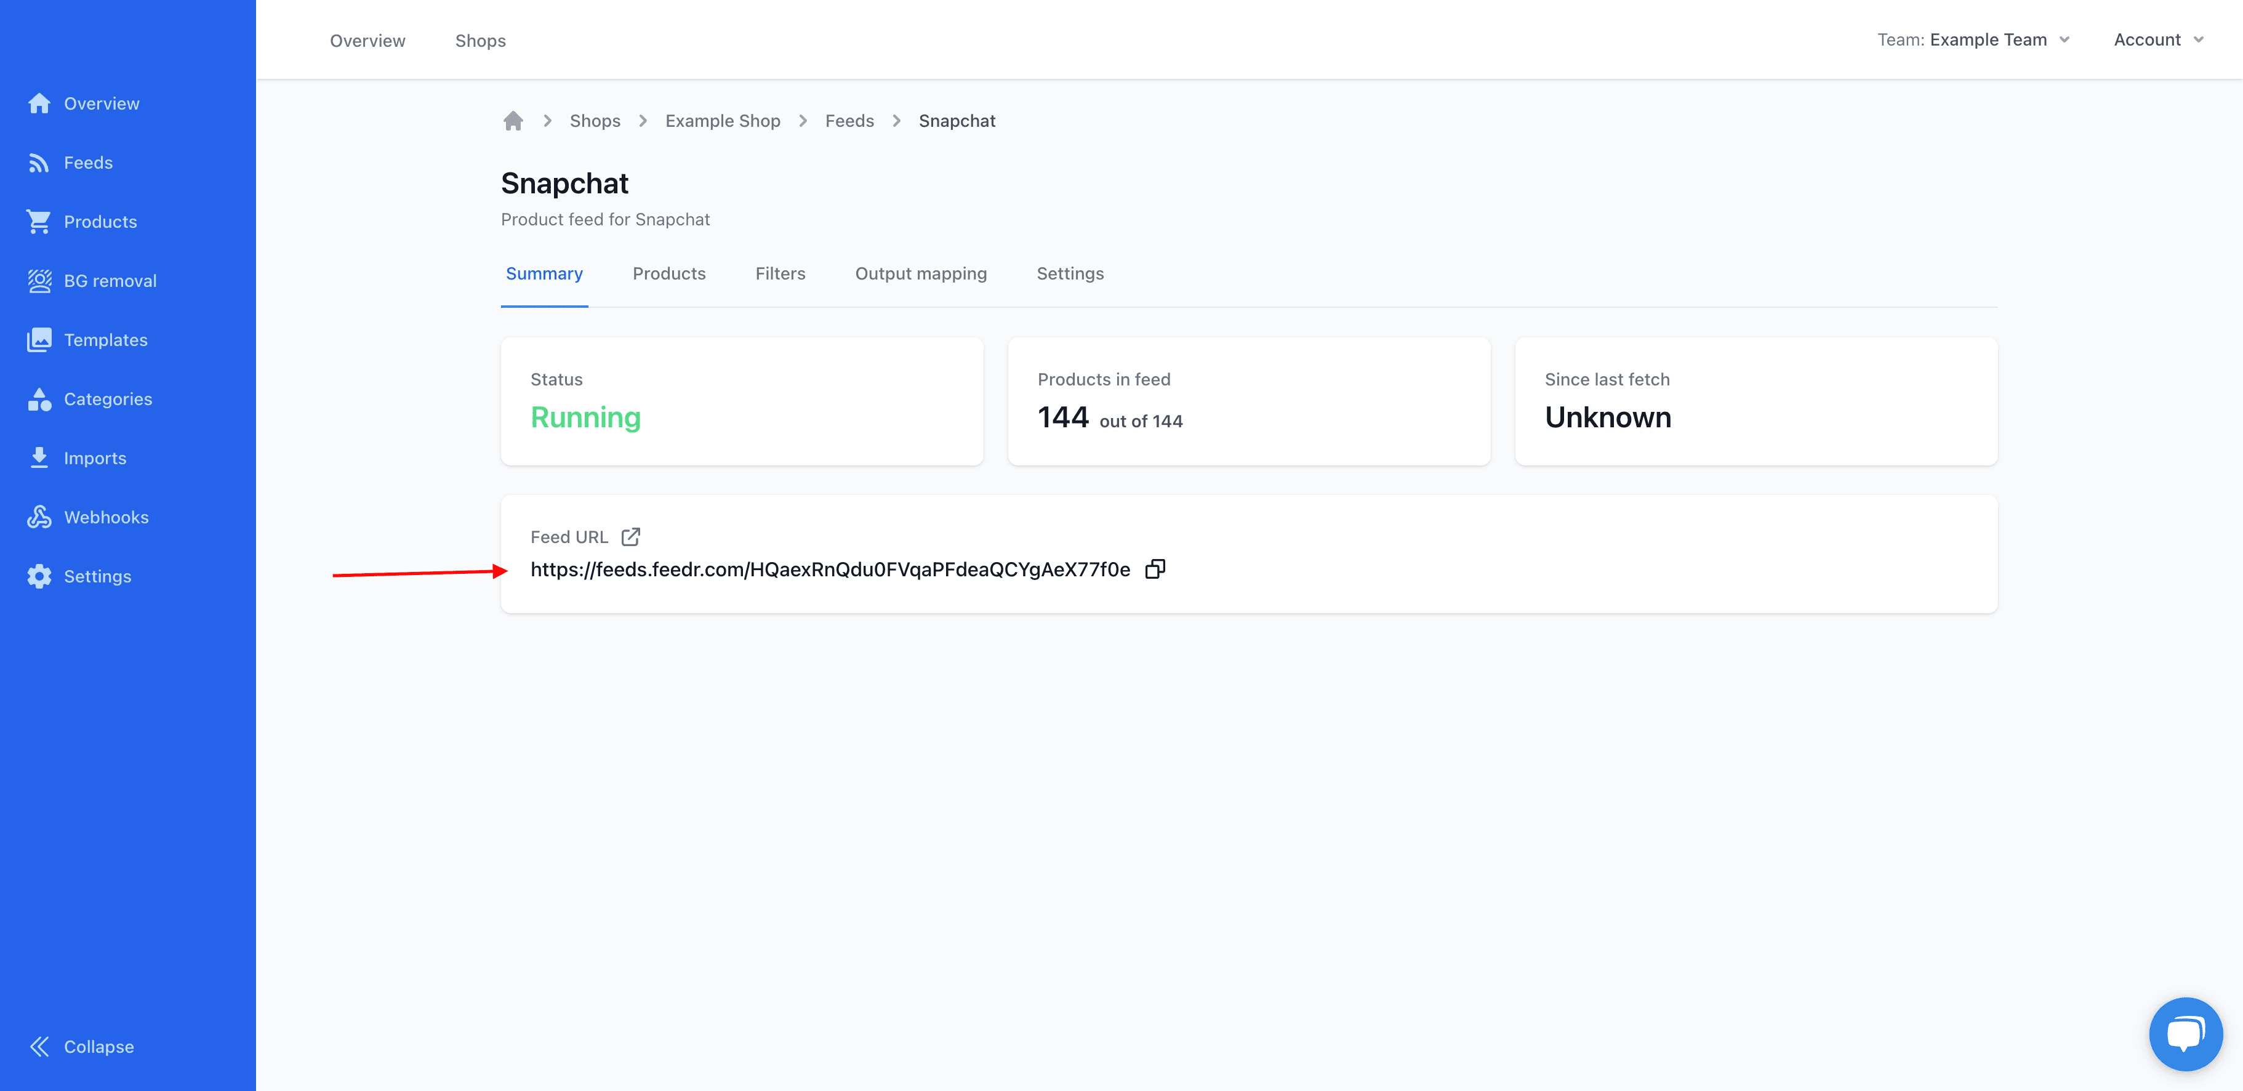Open the Webhooks page
The height and width of the screenshot is (1091, 2243).
tap(39, 517)
